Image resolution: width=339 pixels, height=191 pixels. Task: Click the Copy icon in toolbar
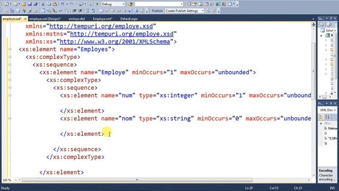[49, 4]
